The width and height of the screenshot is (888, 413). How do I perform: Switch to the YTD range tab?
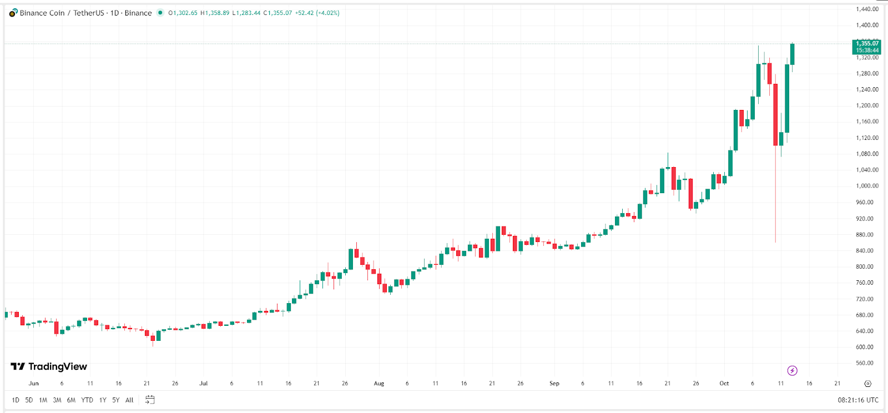tap(87, 399)
